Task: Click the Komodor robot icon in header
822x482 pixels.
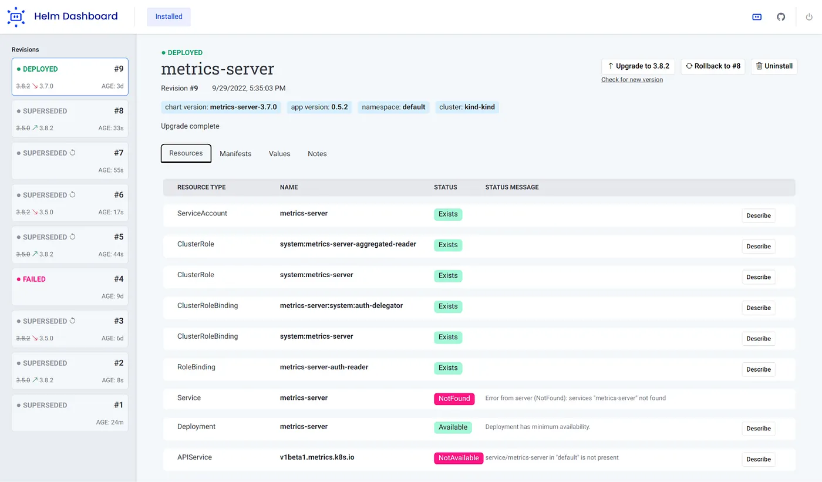Action: pyautogui.click(x=757, y=17)
